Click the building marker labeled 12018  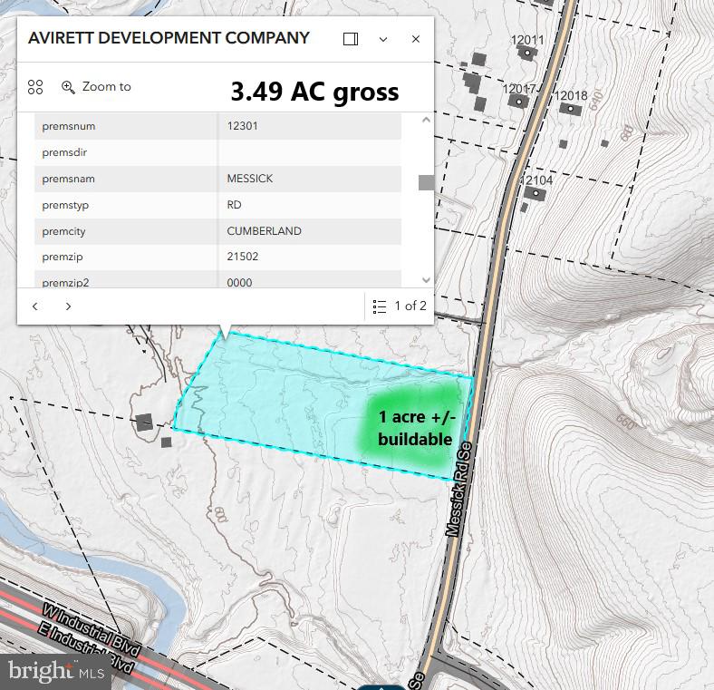pyautogui.click(x=570, y=109)
